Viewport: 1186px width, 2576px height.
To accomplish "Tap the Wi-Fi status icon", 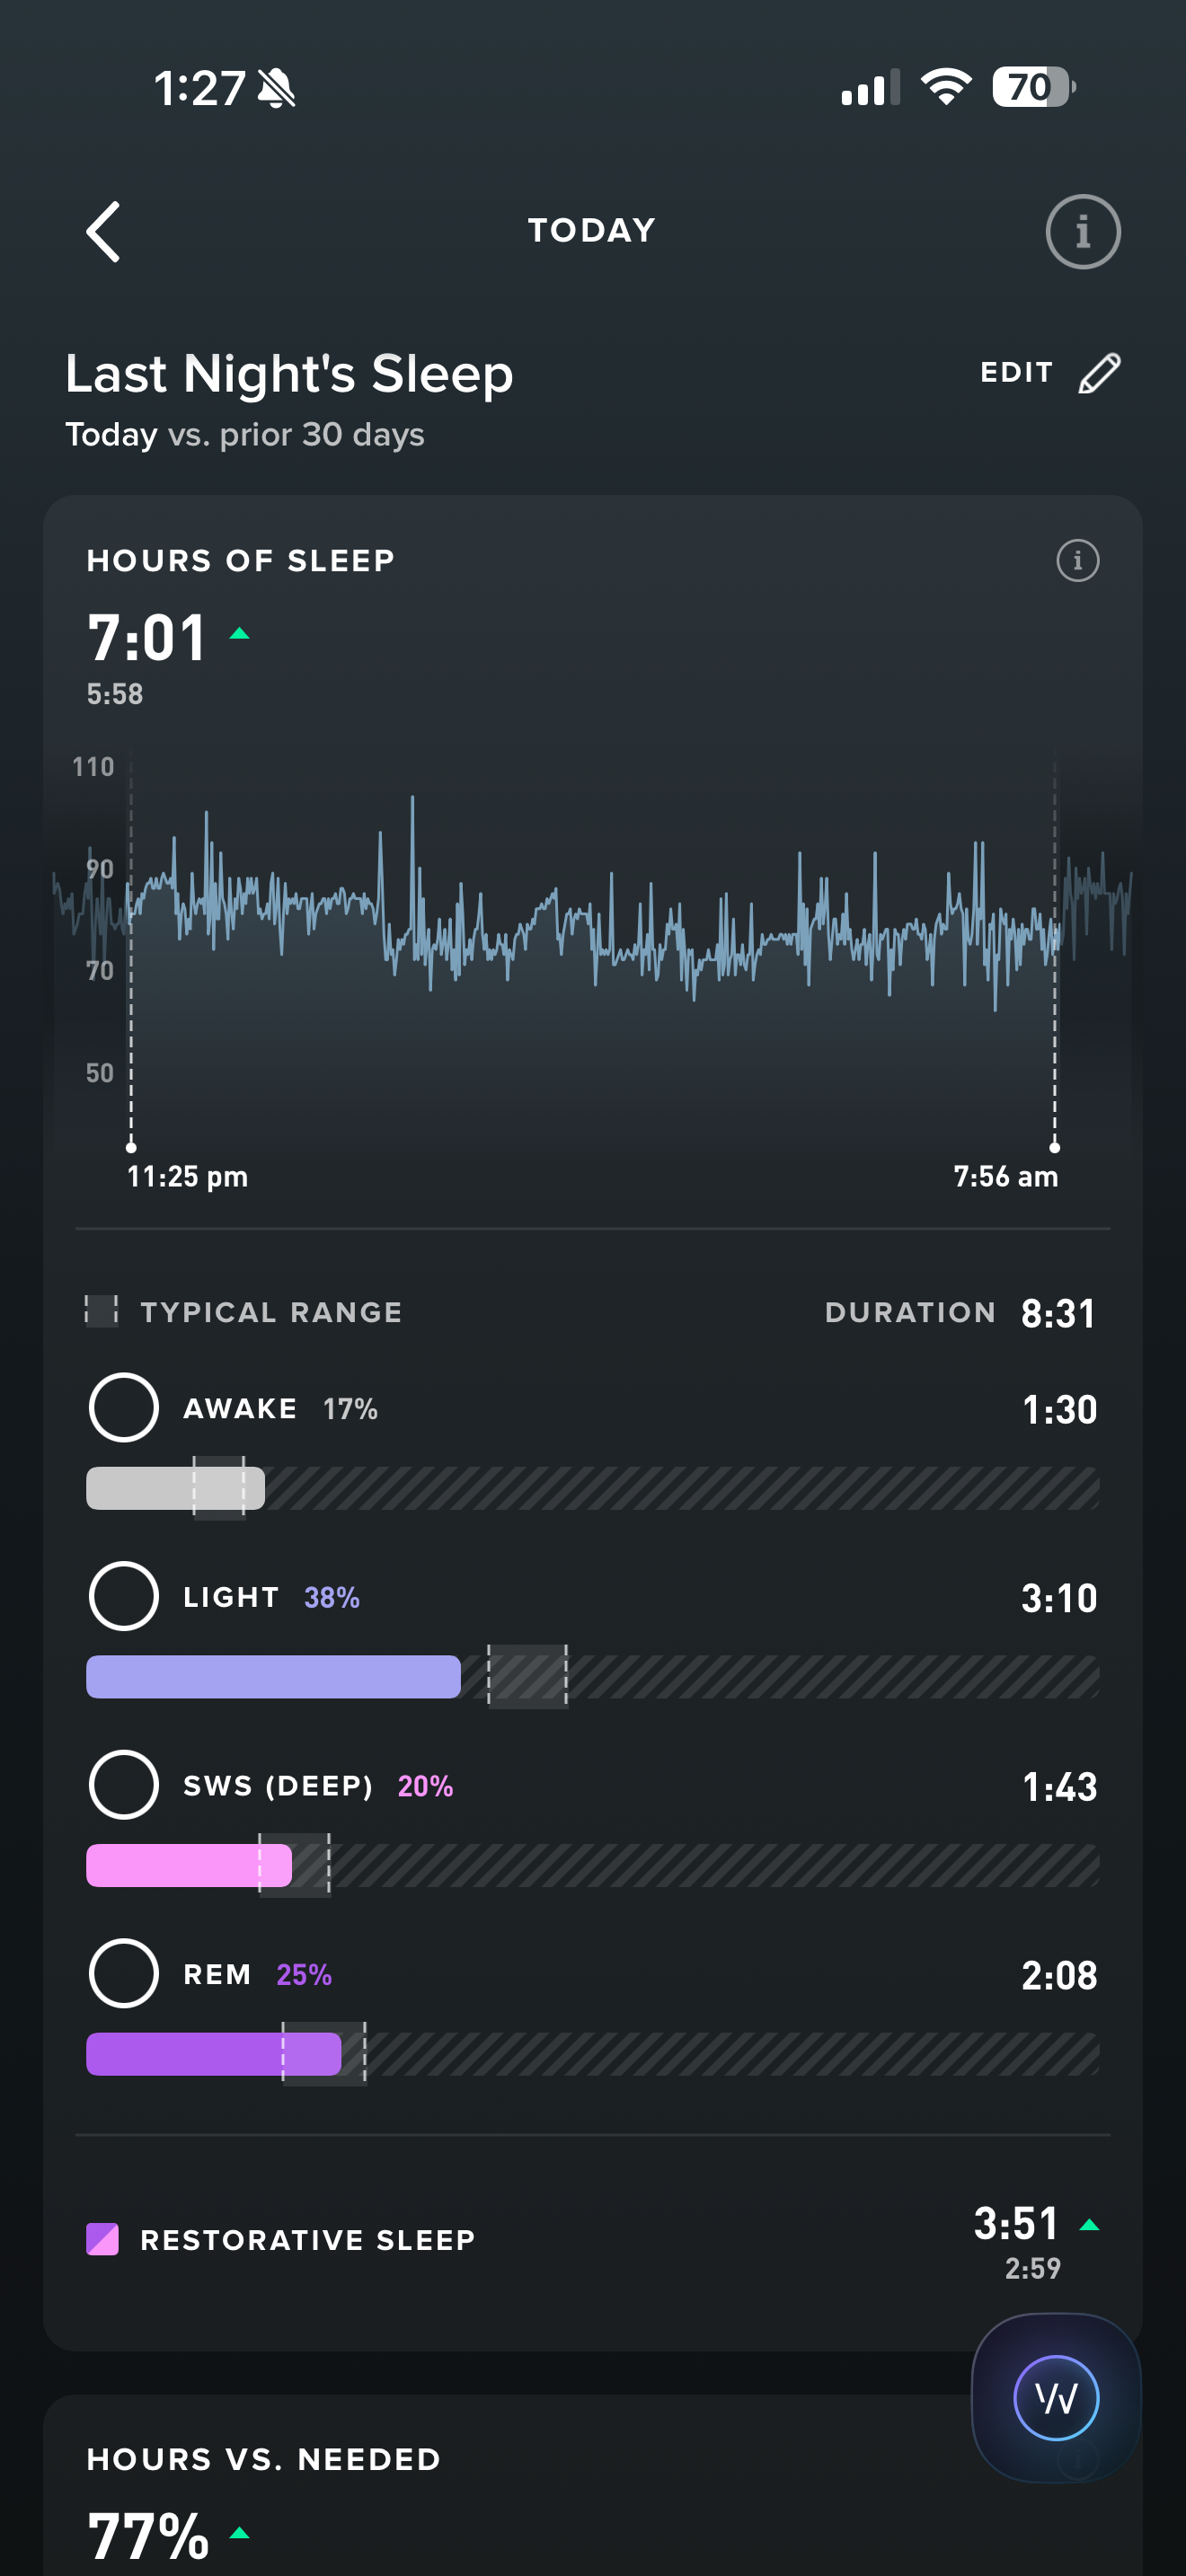I will pyautogui.click(x=945, y=88).
